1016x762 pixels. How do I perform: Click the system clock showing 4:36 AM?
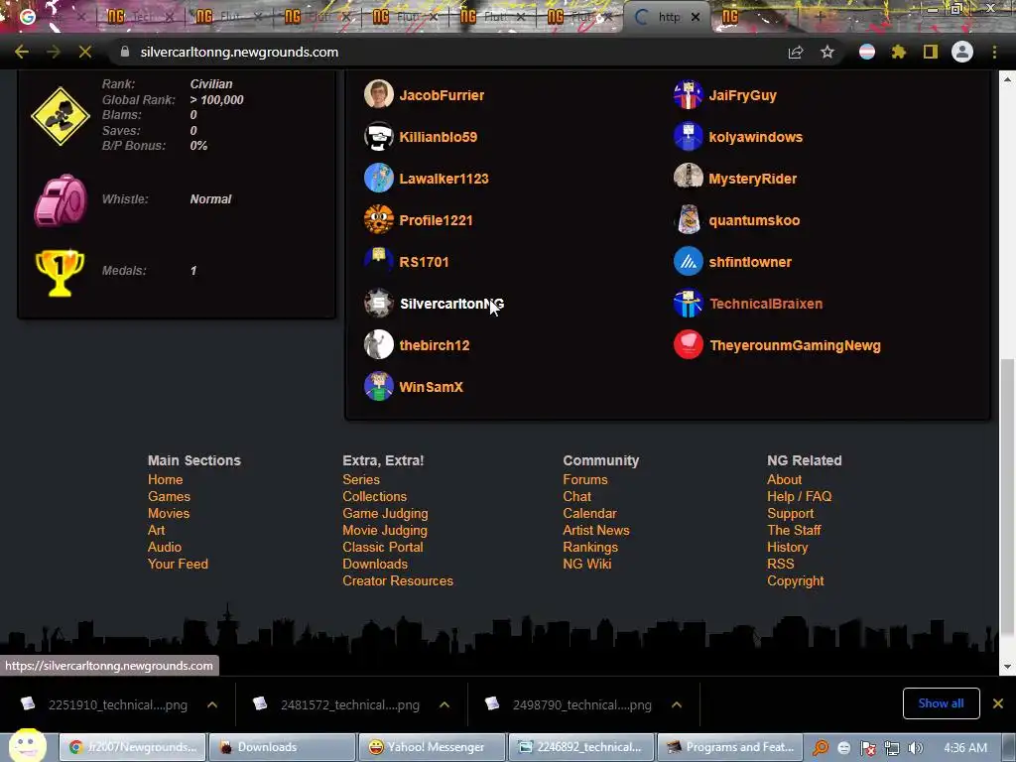click(965, 748)
